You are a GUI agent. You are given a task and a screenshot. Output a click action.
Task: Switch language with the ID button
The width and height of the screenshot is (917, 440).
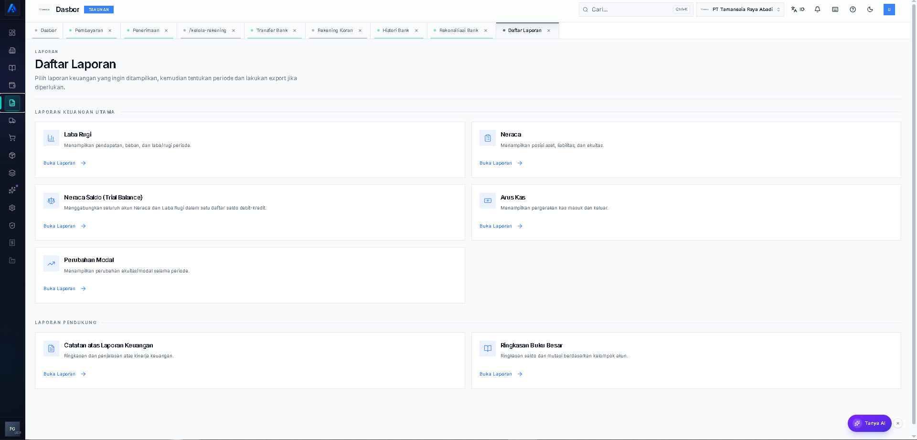(x=798, y=10)
